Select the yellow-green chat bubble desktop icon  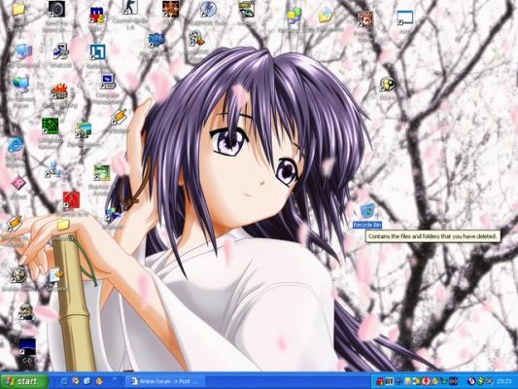tap(387, 84)
